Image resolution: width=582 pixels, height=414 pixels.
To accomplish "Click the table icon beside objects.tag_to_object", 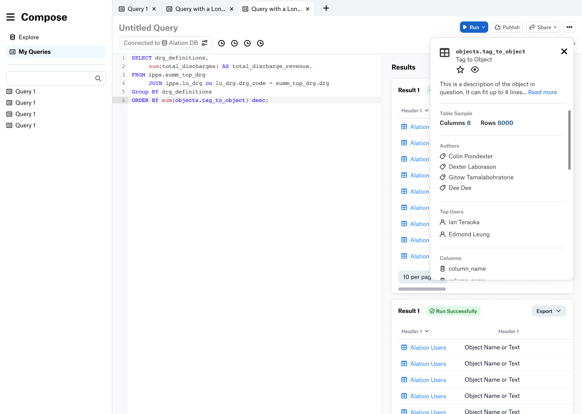I will click(445, 53).
